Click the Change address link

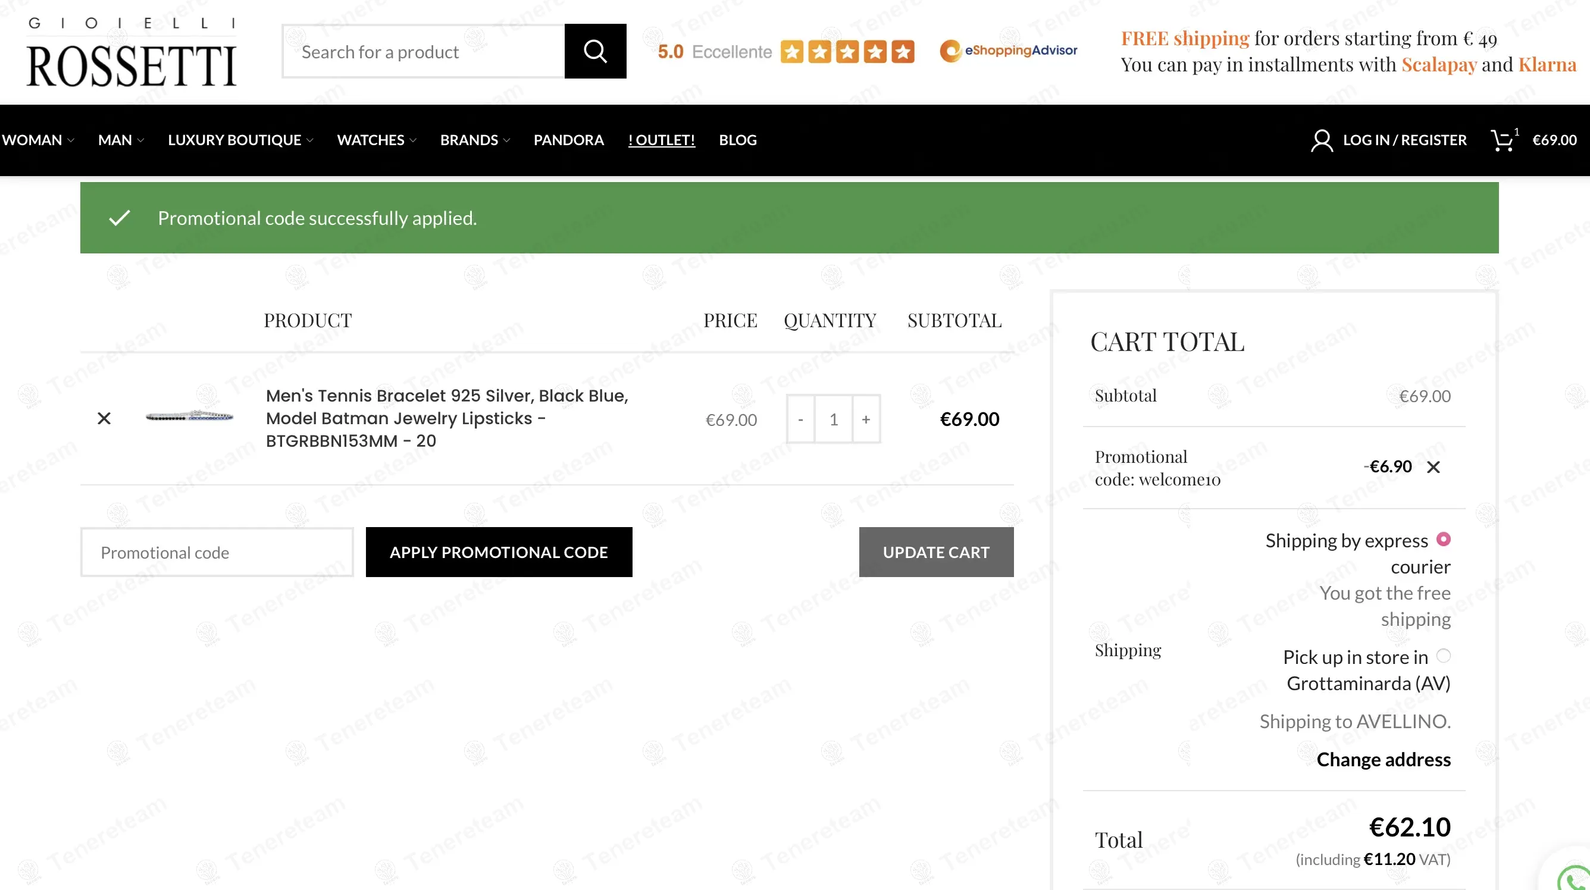1384,759
